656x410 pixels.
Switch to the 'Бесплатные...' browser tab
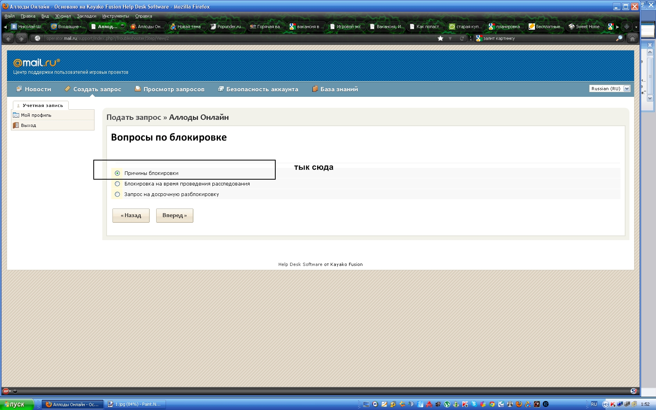pos(545,27)
